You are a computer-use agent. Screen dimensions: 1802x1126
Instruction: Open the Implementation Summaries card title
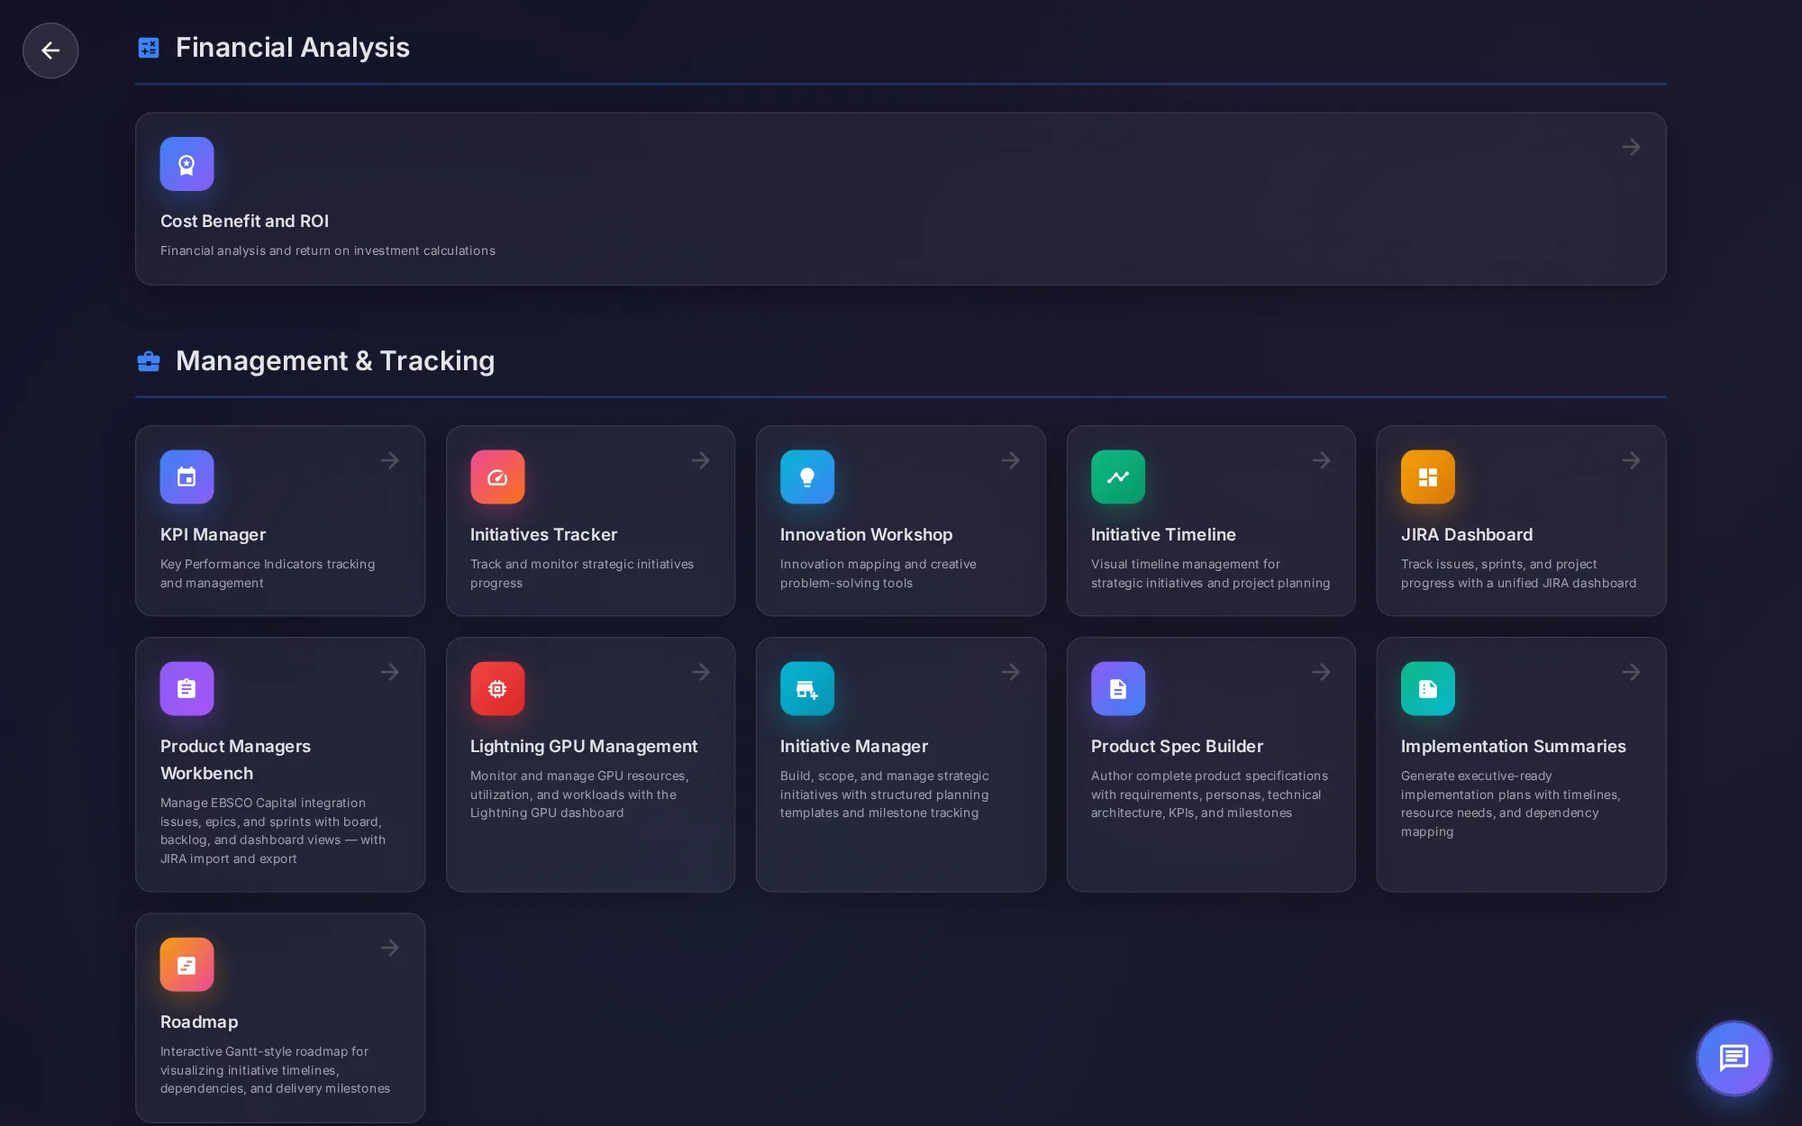1513,747
